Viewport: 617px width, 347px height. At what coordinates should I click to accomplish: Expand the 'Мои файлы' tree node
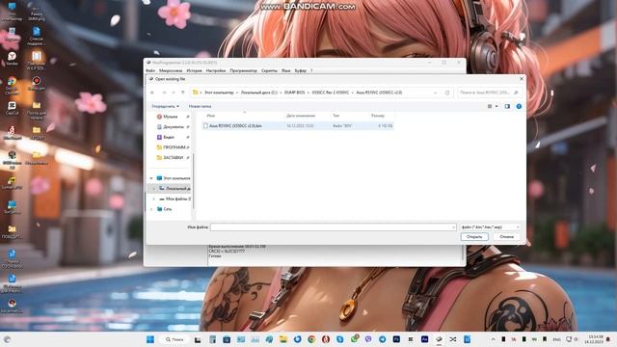coord(153,199)
